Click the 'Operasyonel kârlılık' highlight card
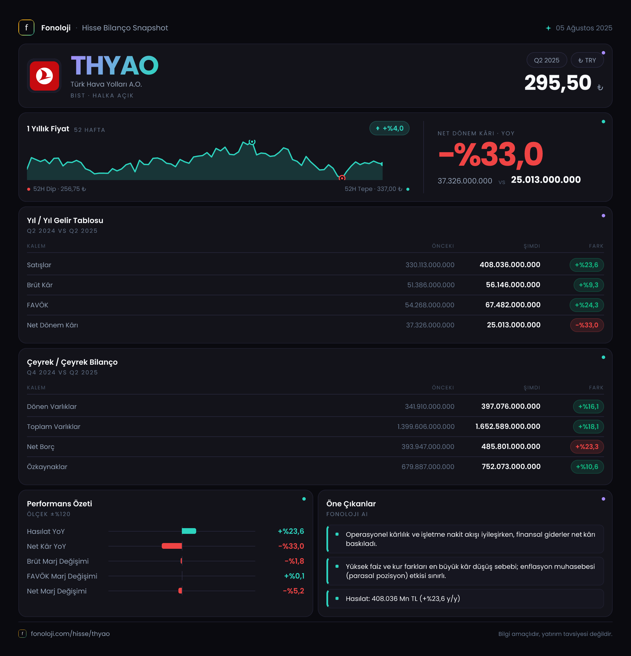Screen dimensions: 631x656 pyautogui.click(x=465, y=539)
